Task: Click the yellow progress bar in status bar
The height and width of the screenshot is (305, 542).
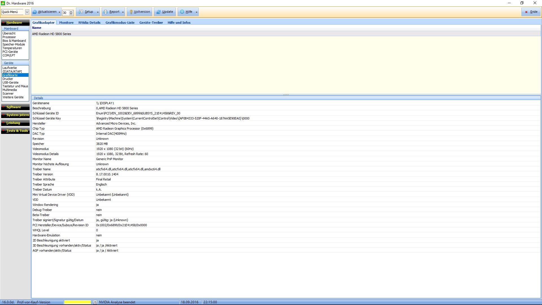Action: pyautogui.click(x=77, y=302)
